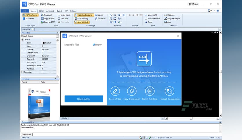Toggle hide Measurements
This screenshot has height=140, width=242.
[x=152, y=19]
